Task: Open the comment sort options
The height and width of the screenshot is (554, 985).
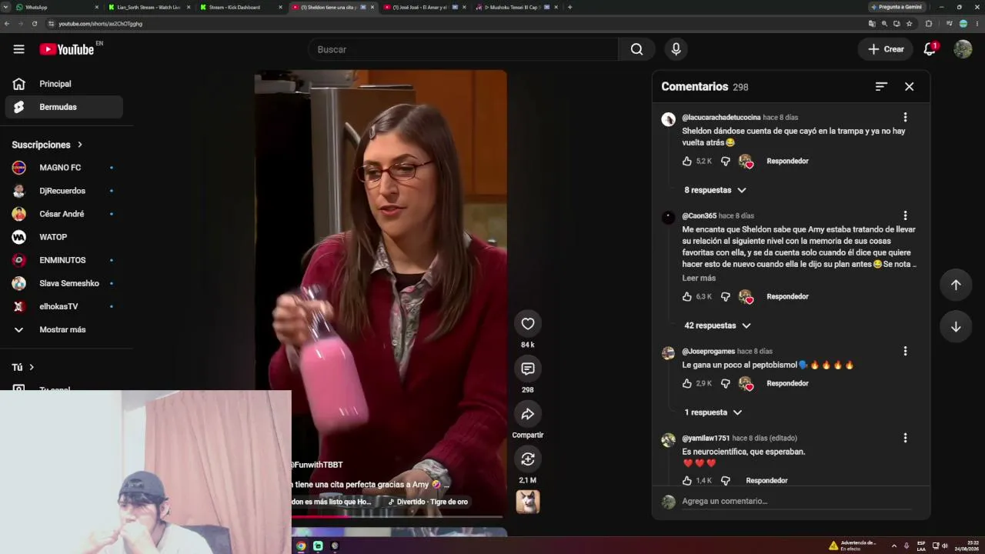Action: click(881, 87)
